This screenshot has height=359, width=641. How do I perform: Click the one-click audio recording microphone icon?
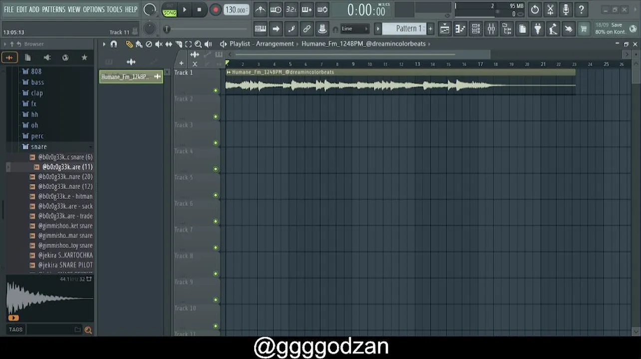(x=566, y=9)
